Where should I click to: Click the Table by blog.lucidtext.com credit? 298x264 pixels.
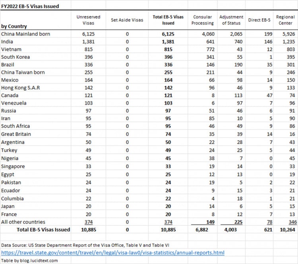pyautogui.click(x=29, y=260)
